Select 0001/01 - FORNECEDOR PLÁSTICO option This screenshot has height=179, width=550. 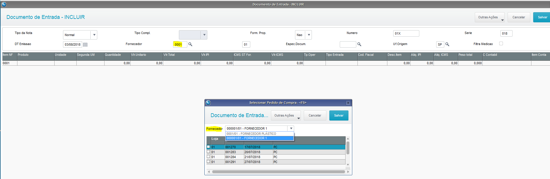click(260, 134)
